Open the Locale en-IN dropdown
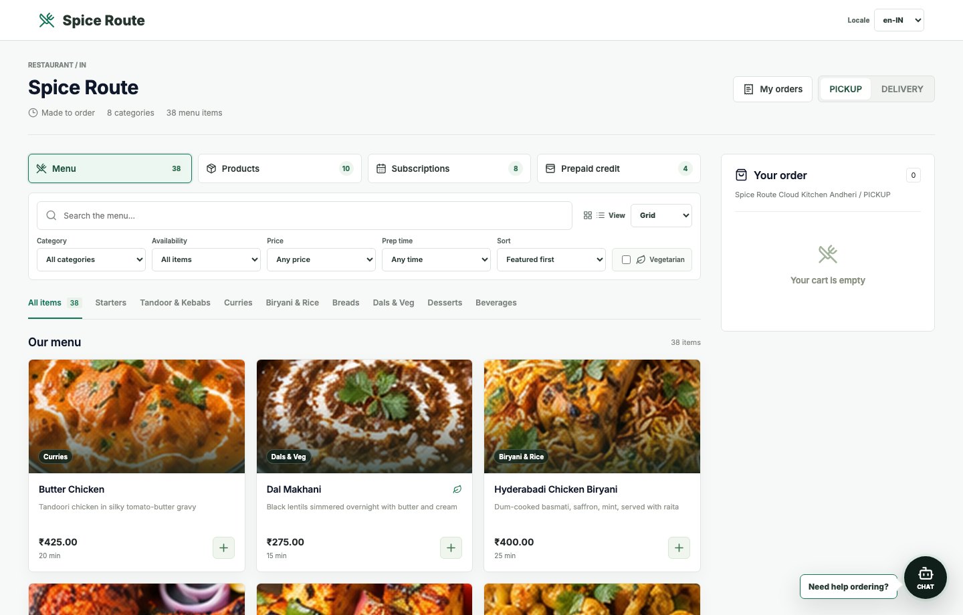Image resolution: width=963 pixels, height=615 pixels. (x=899, y=20)
